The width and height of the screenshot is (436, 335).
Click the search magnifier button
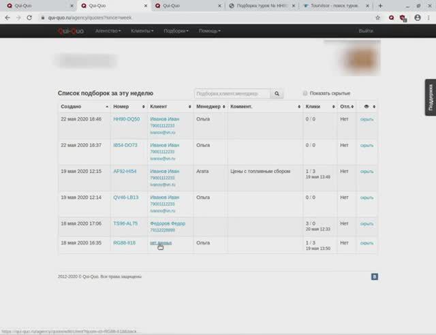pos(277,94)
